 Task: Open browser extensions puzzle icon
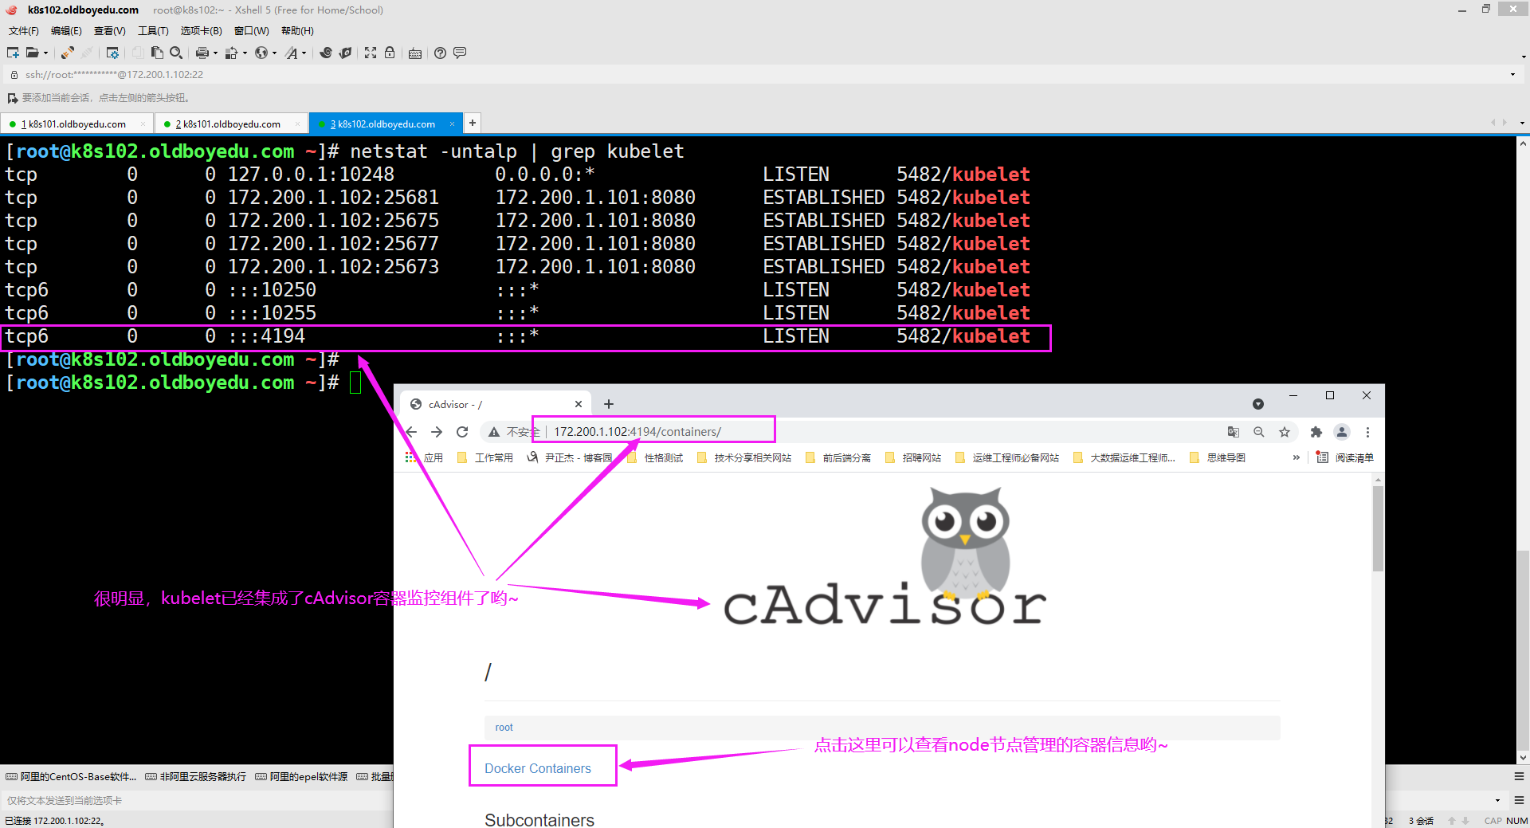(1316, 432)
